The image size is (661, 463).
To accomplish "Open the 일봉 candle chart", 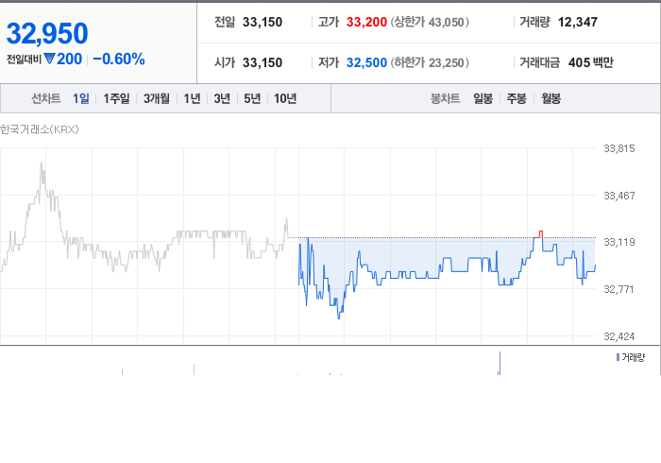I will [483, 98].
